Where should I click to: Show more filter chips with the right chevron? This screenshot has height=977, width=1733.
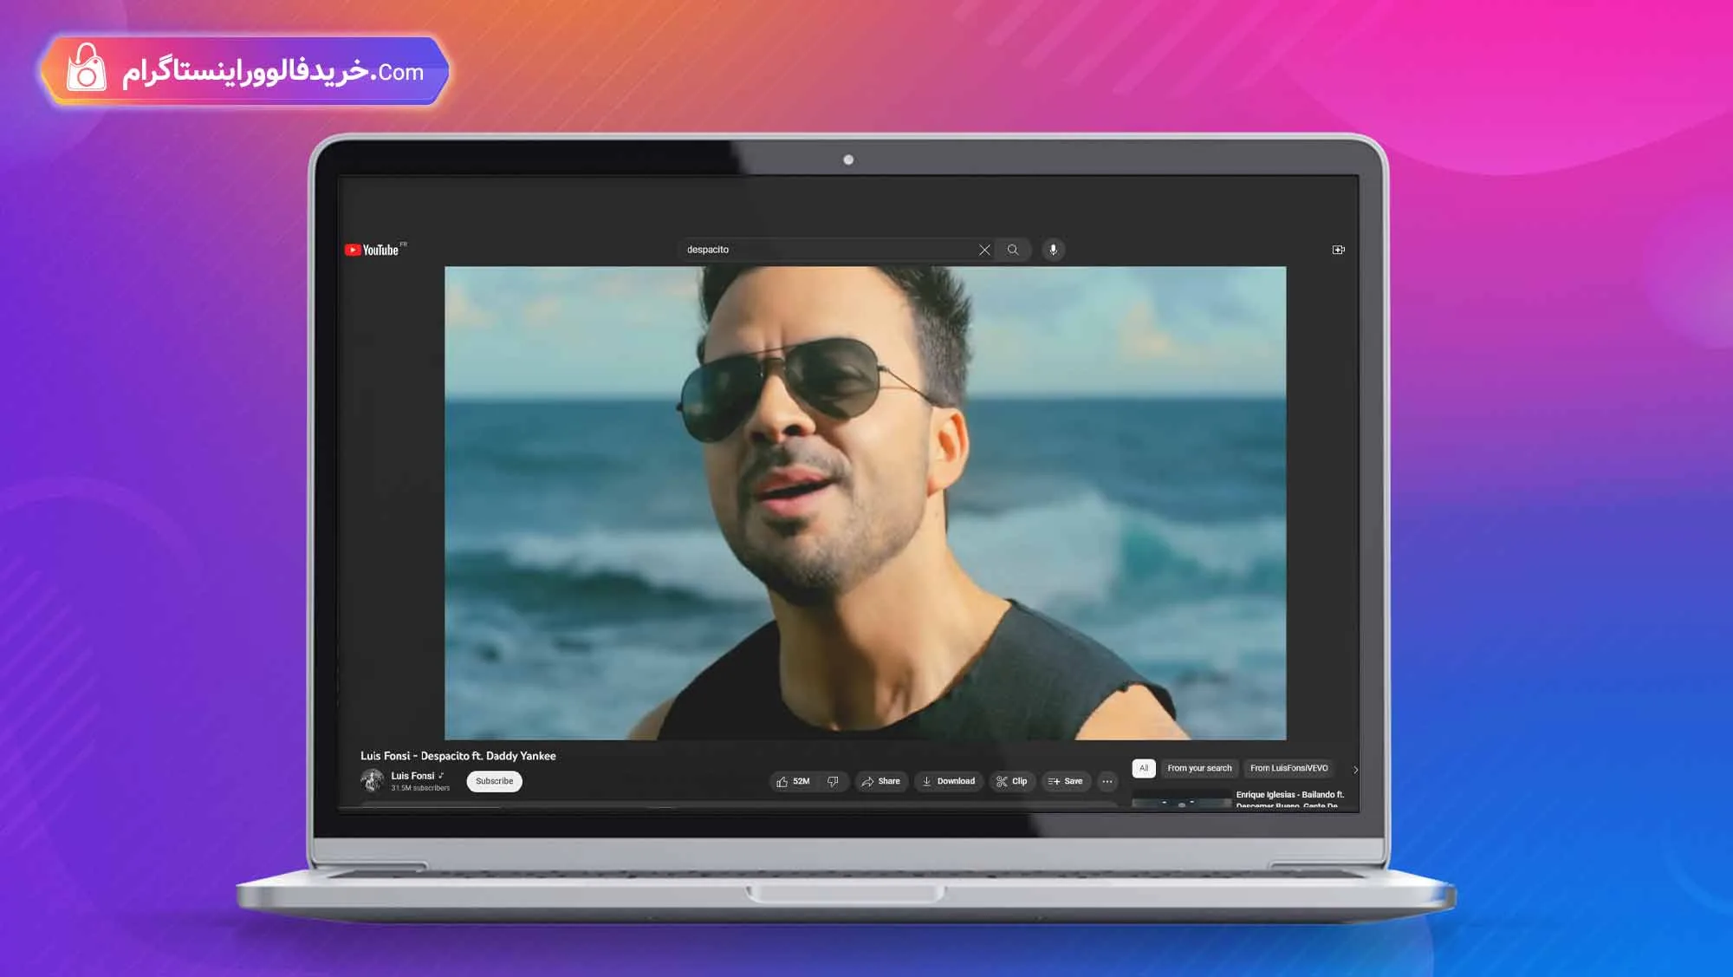[1355, 769]
